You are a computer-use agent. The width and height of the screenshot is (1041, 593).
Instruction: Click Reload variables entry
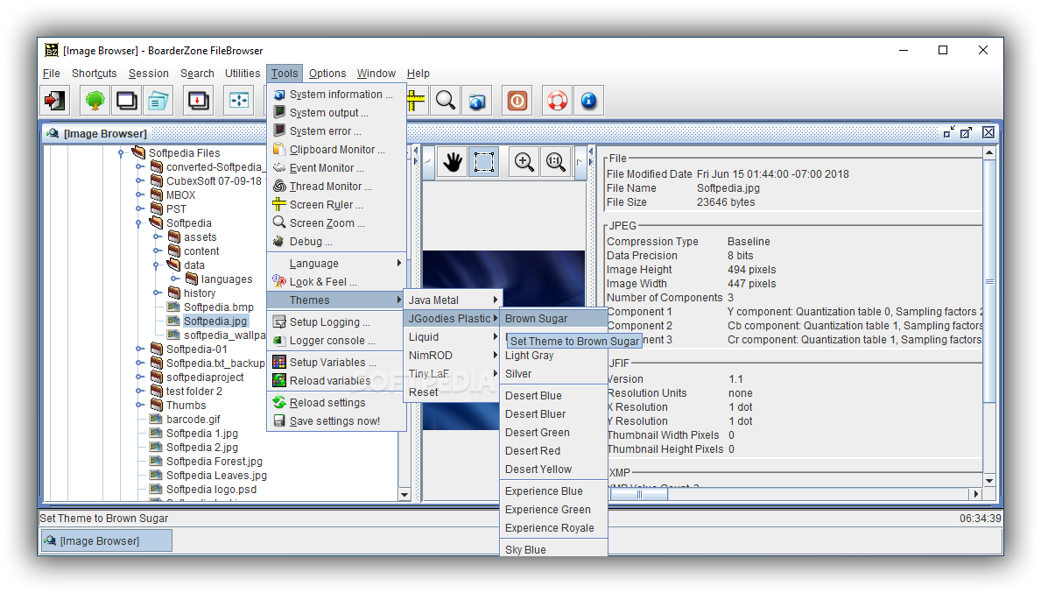(336, 381)
